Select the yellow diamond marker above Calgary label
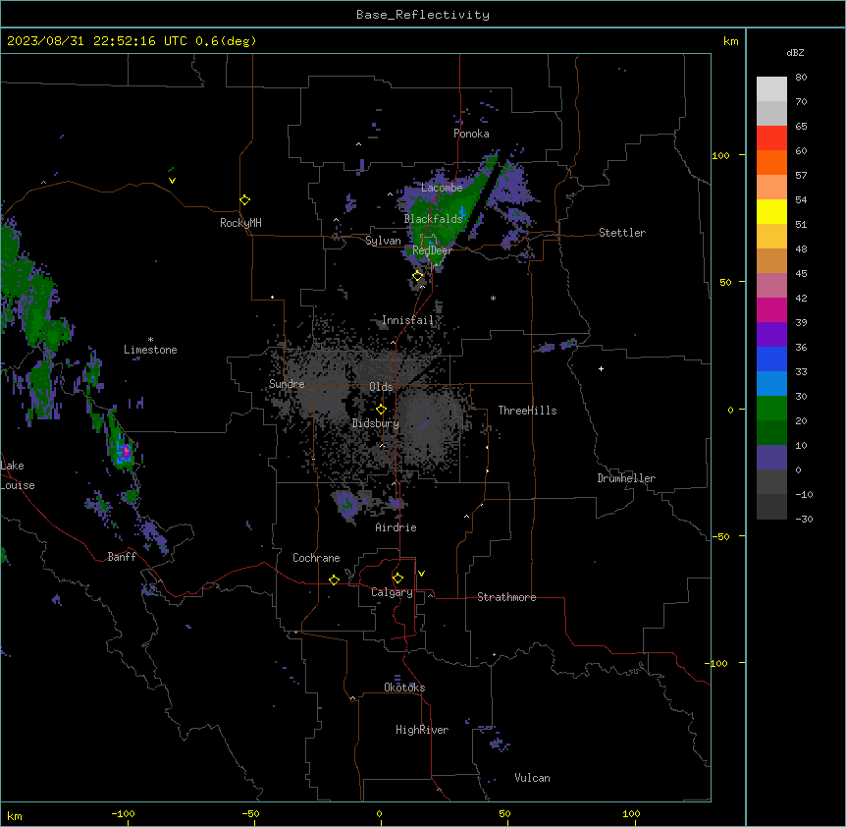 tap(397, 579)
